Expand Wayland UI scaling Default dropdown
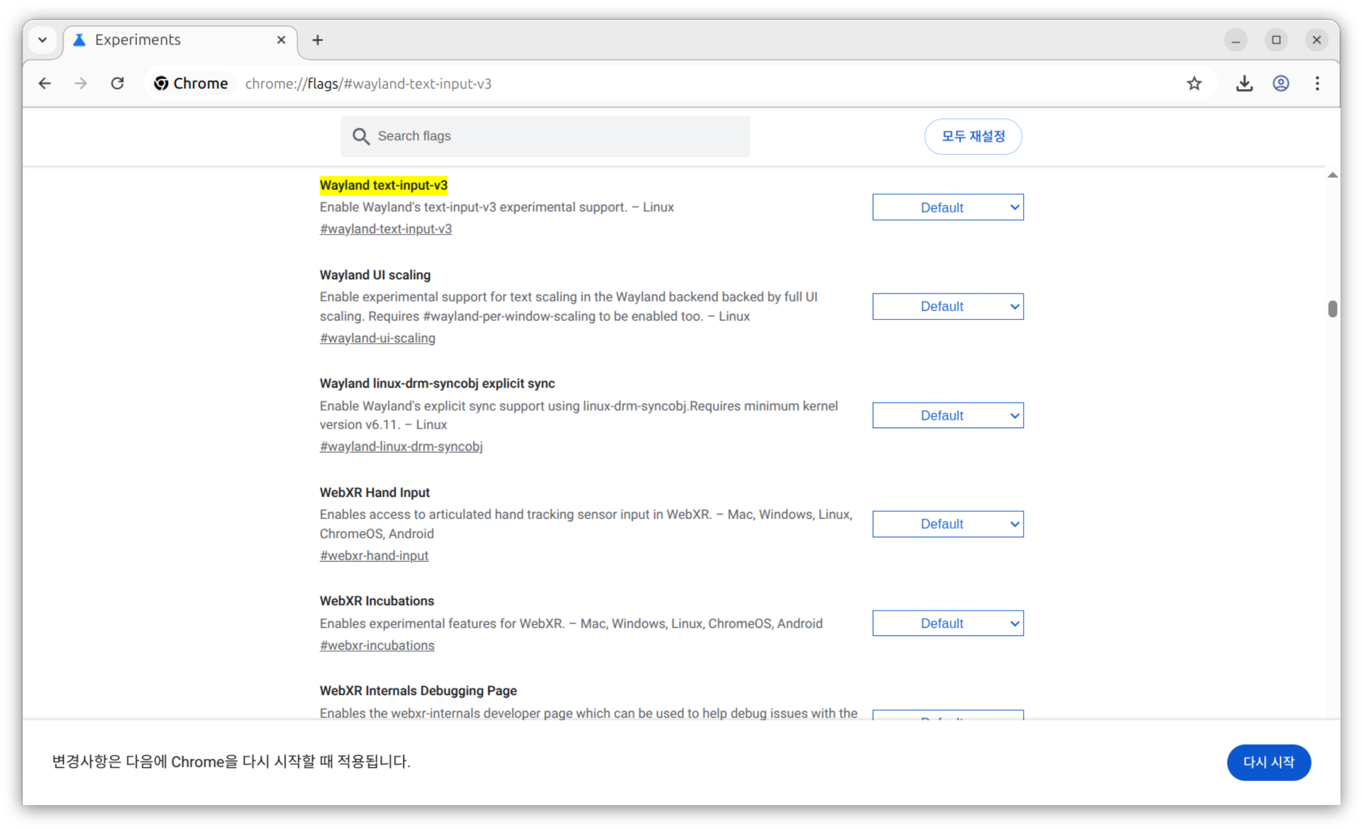The width and height of the screenshot is (1362, 829). click(x=948, y=306)
